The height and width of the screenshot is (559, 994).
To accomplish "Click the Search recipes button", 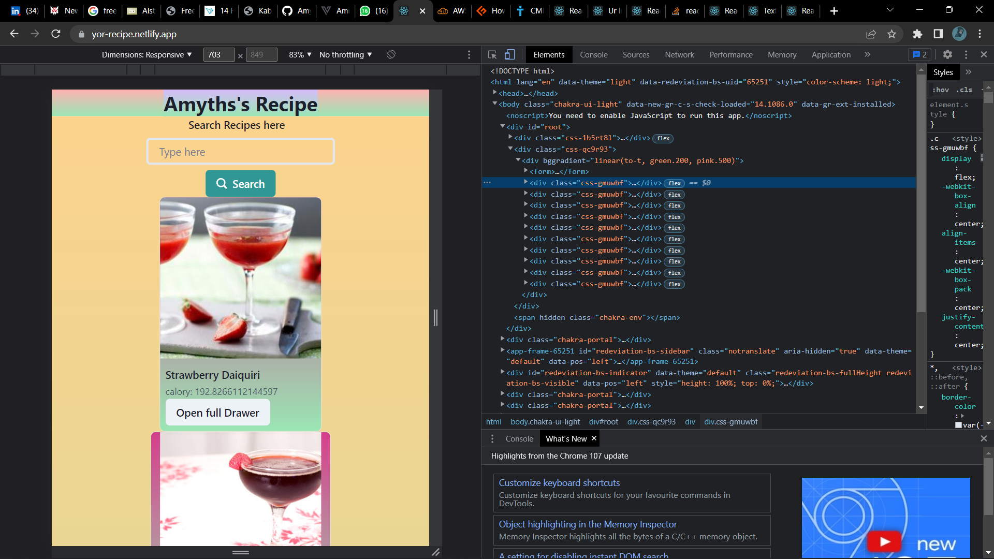I will (x=240, y=184).
